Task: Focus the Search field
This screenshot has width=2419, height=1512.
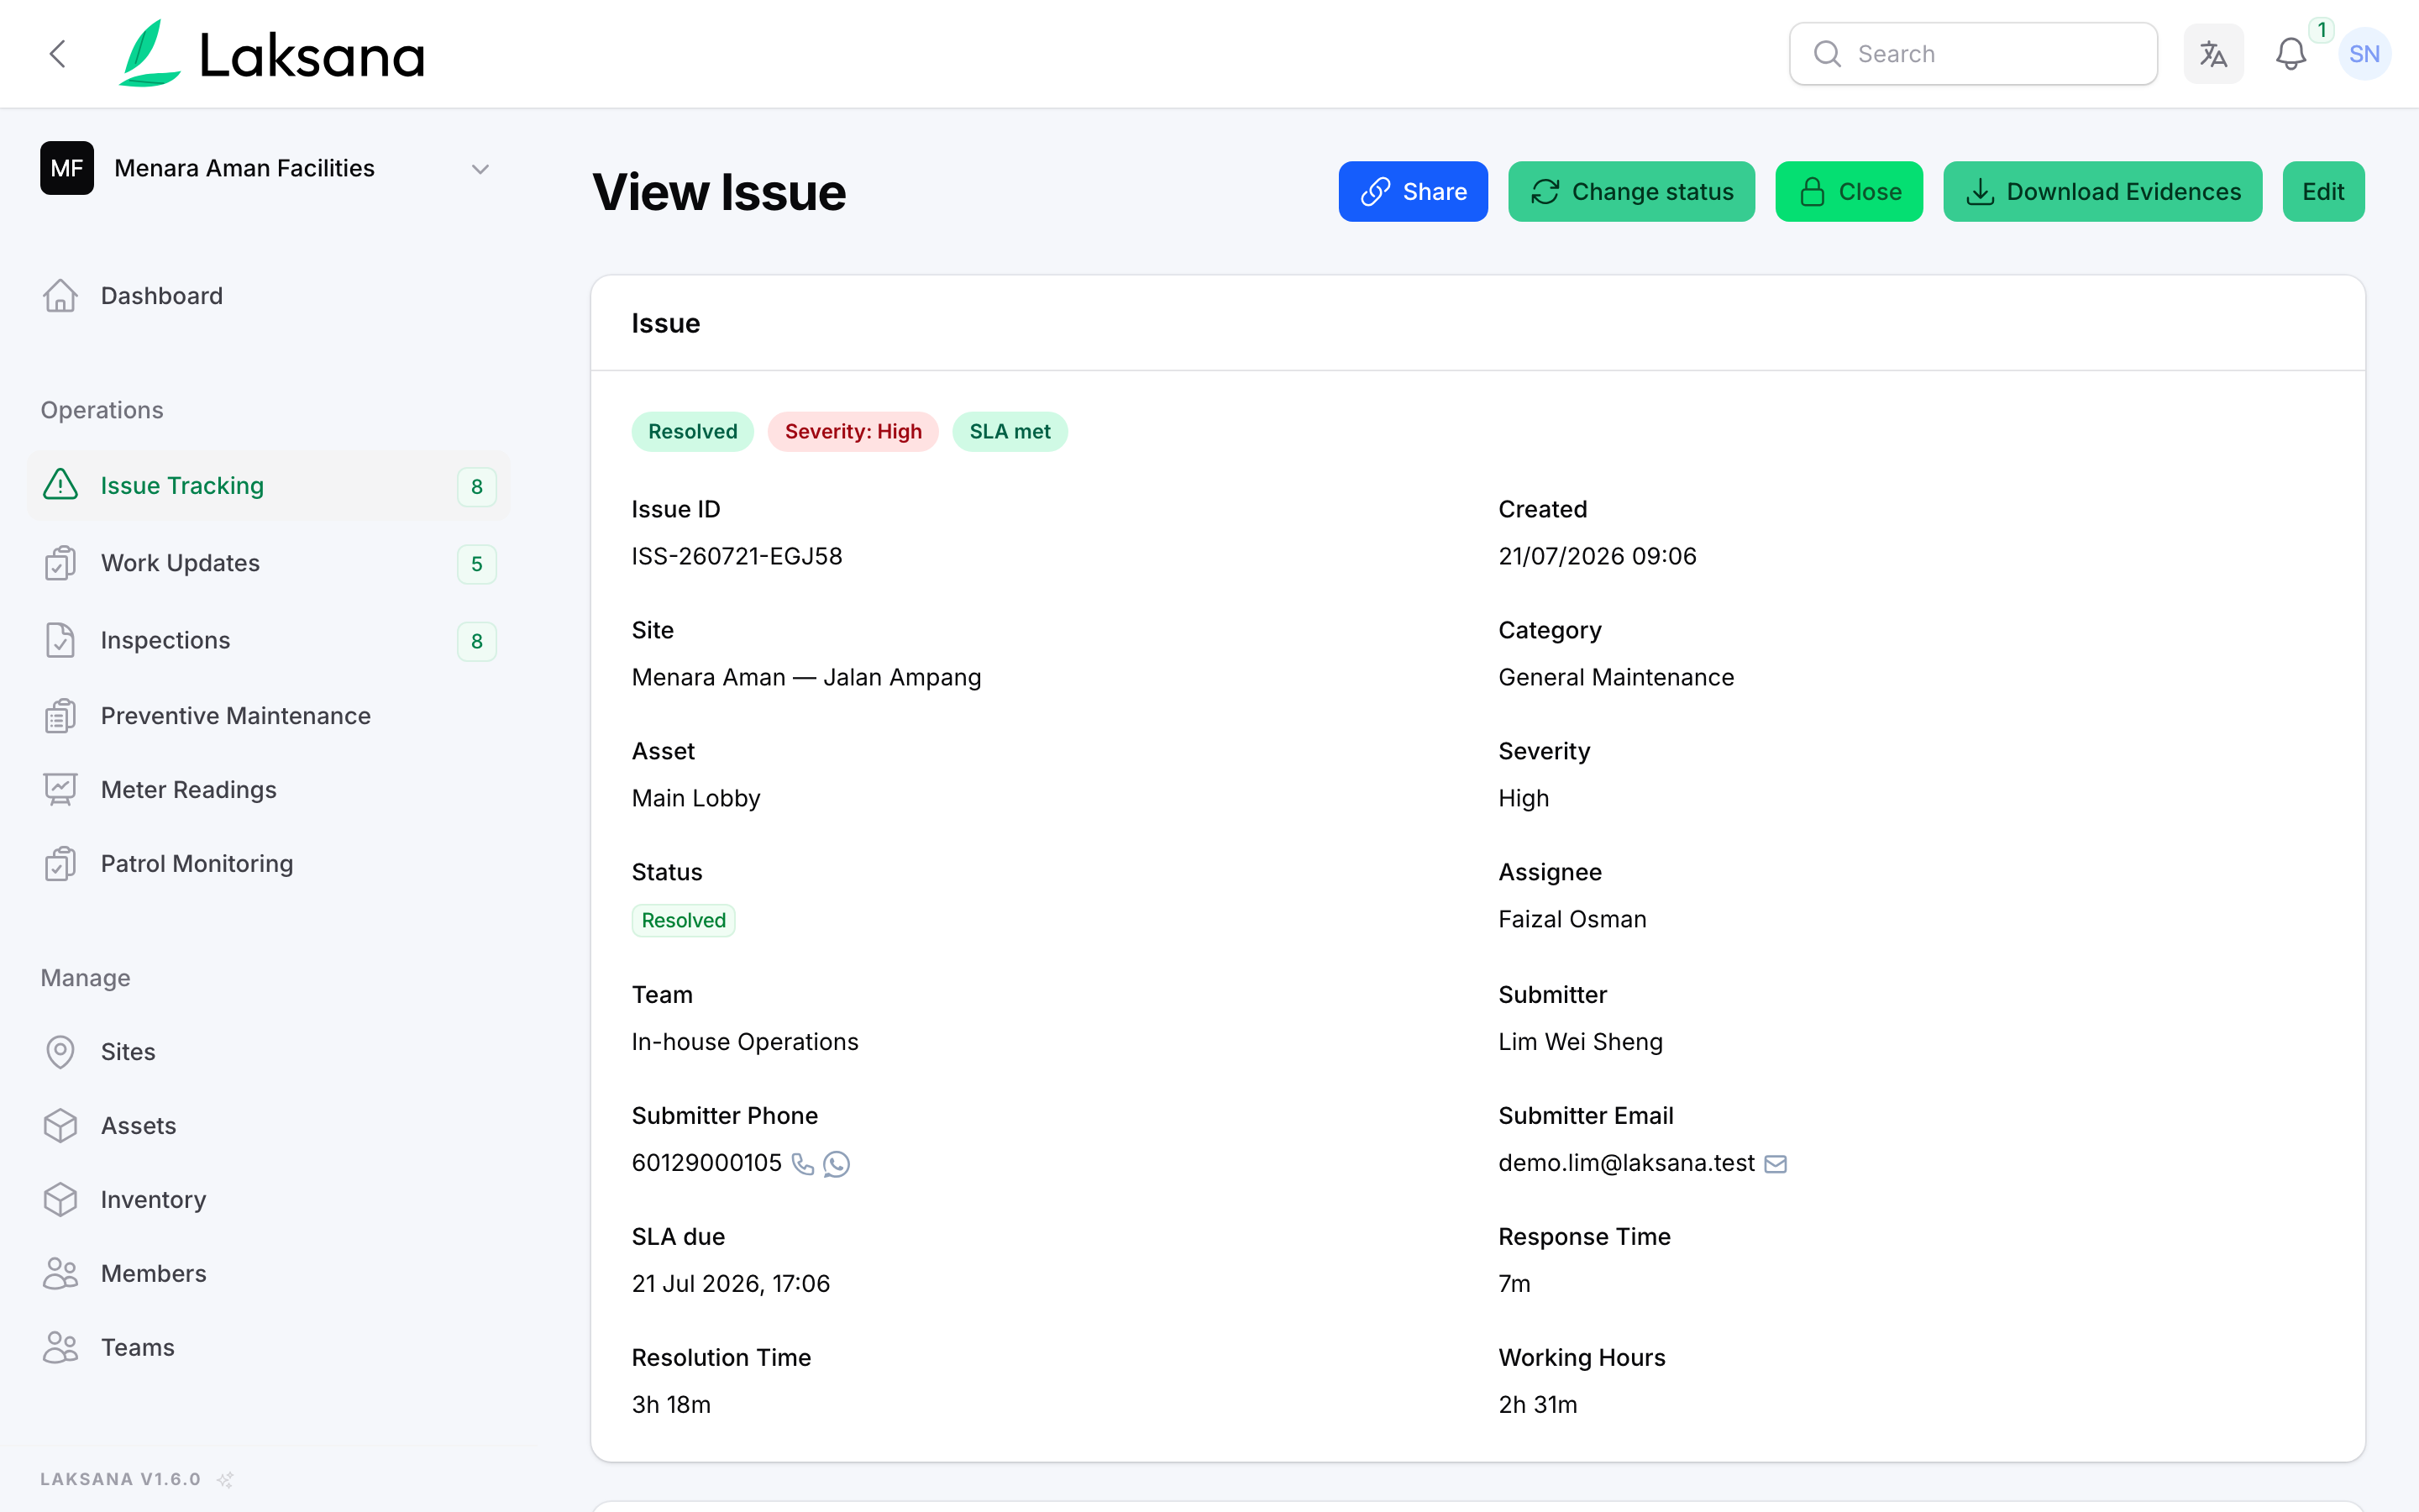Action: coord(1972,54)
